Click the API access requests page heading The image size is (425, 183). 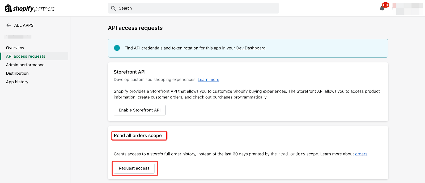tap(135, 28)
